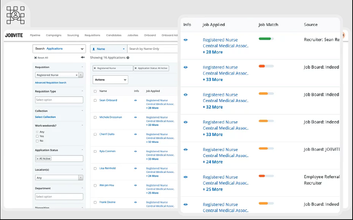The width and height of the screenshot is (353, 220).
Task: Click the + 28 More link in the enlarged panel
Action: 213,52
